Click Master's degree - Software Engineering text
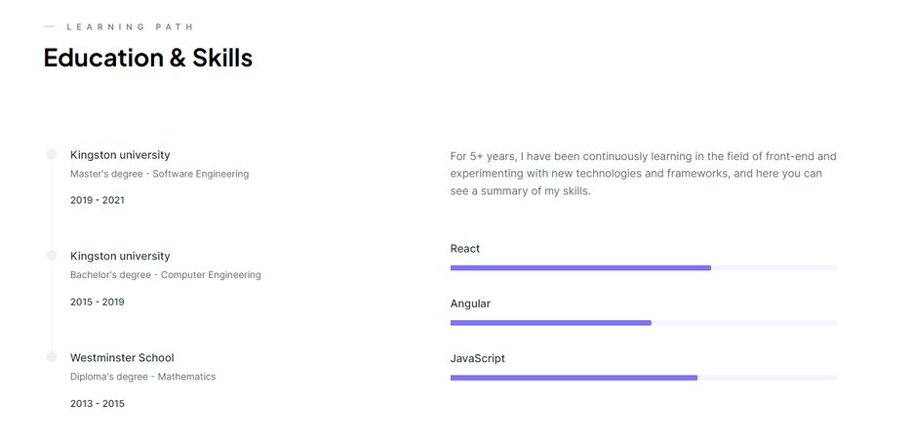 point(159,174)
